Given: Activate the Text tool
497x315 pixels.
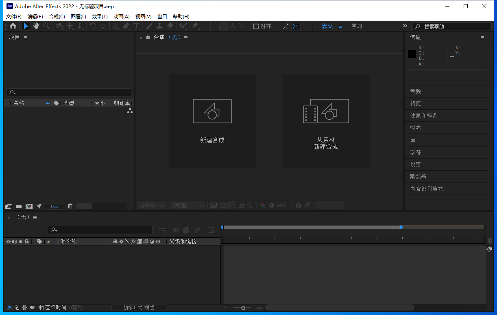Looking at the screenshot, I should (x=137, y=26).
